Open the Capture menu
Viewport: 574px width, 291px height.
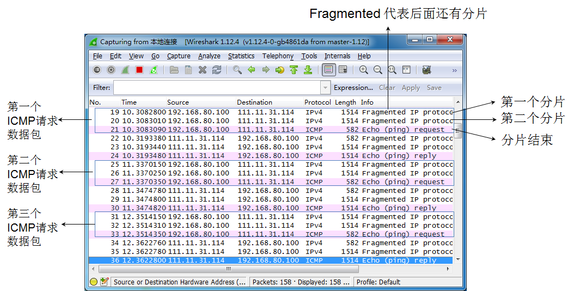[x=179, y=56]
